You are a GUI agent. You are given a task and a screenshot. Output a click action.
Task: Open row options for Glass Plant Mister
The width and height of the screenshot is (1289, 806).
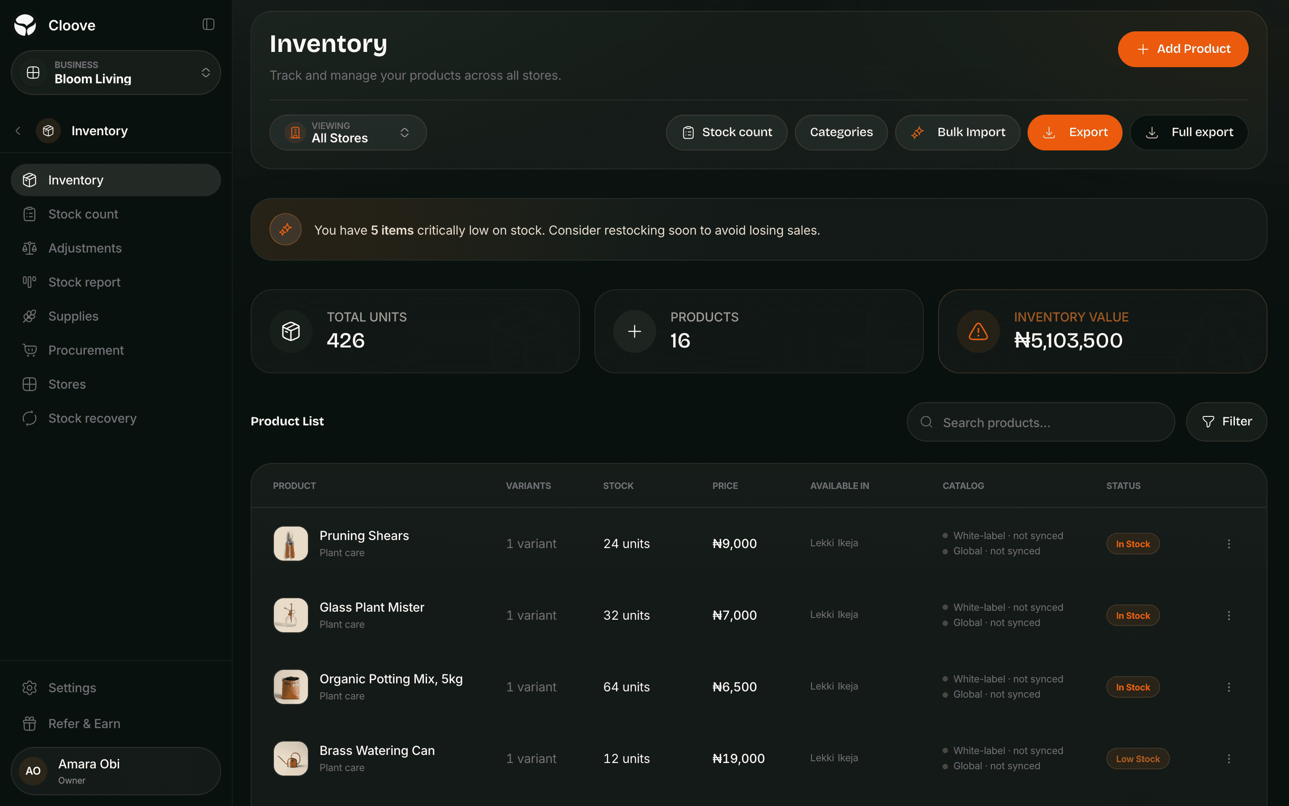(1229, 615)
